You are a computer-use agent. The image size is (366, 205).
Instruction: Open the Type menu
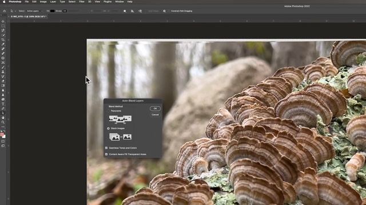click(62, 2)
